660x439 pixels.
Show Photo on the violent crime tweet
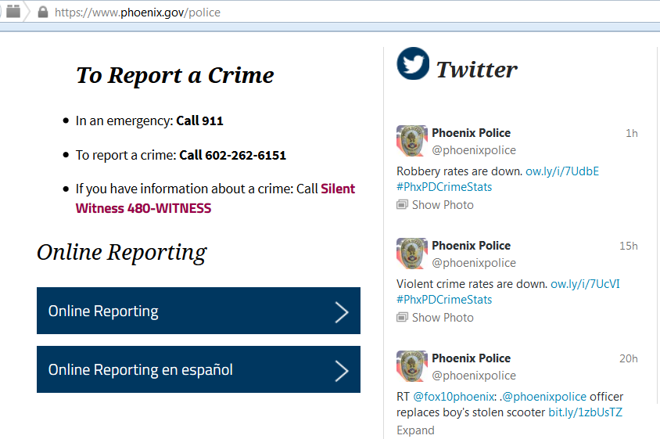443,318
